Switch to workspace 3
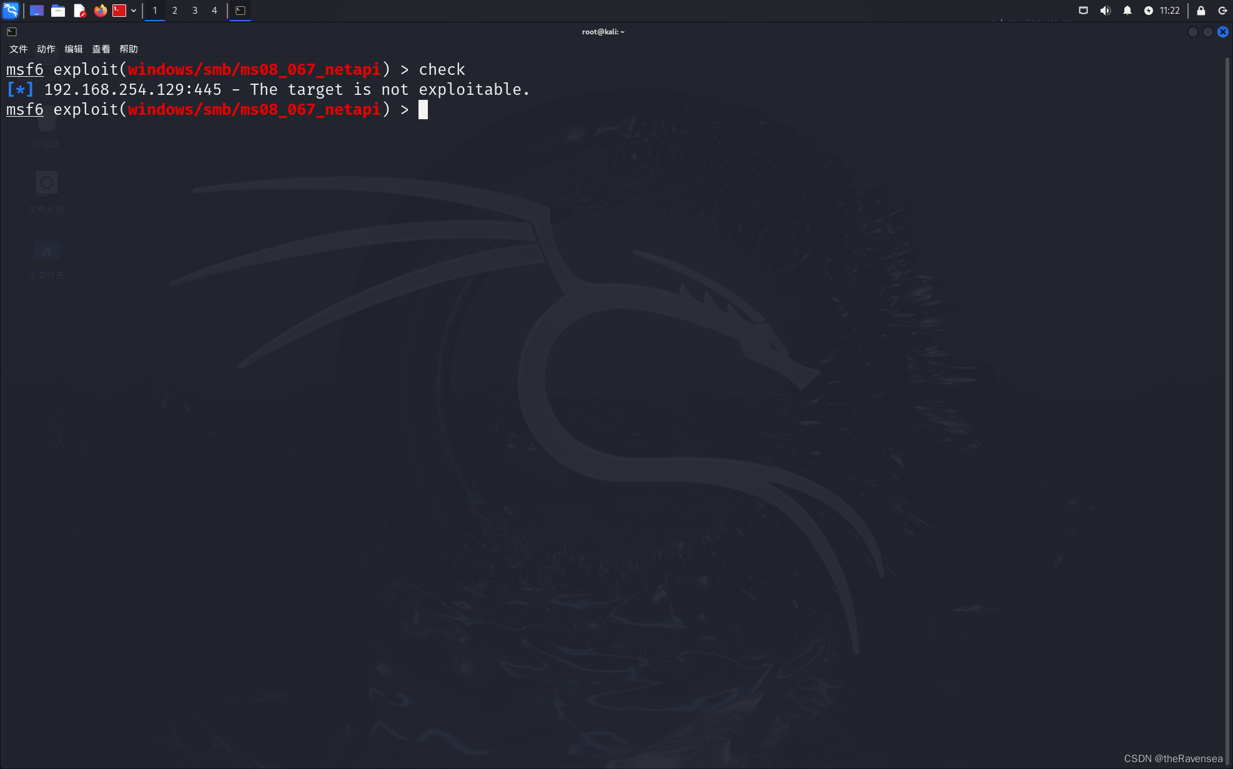The image size is (1233, 769). tap(195, 11)
